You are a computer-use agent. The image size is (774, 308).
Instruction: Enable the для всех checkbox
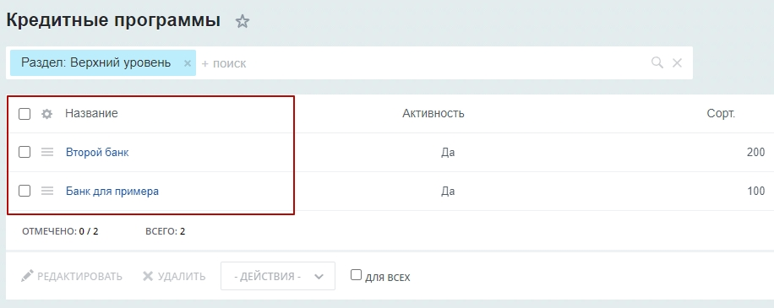(x=356, y=275)
